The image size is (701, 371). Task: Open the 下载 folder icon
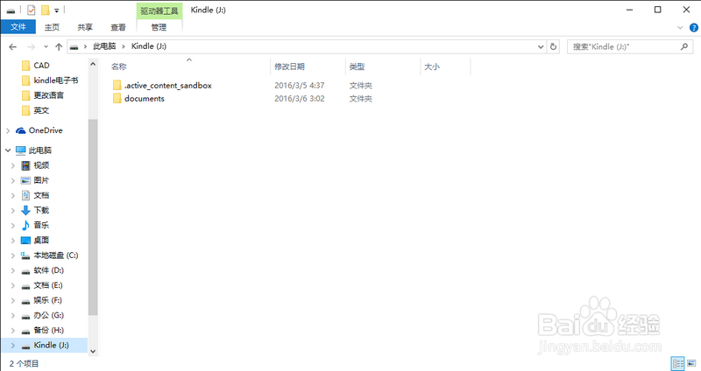coord(26,210)
